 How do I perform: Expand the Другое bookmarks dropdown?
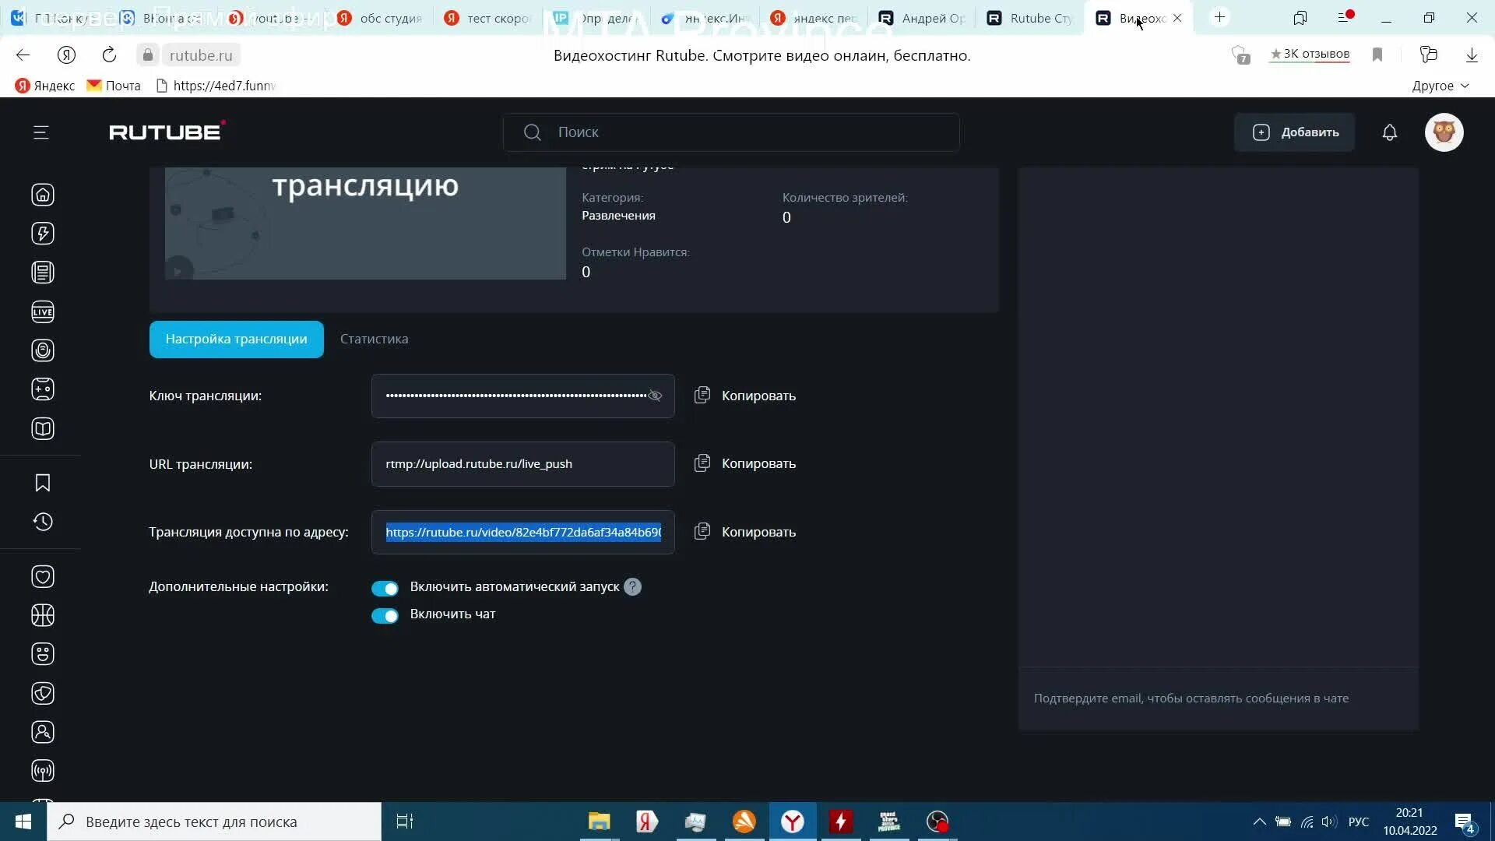tap(1440, 86)
